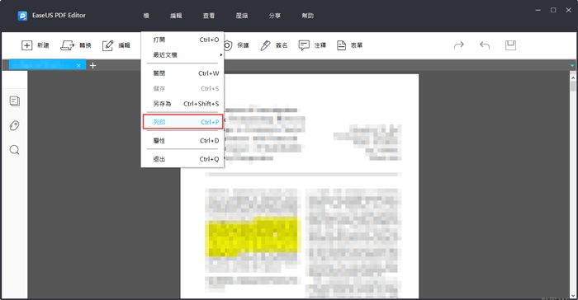Open the 保護 protect tool
Image resolution: width=578 pixels, height=300 pixels.
236,45
